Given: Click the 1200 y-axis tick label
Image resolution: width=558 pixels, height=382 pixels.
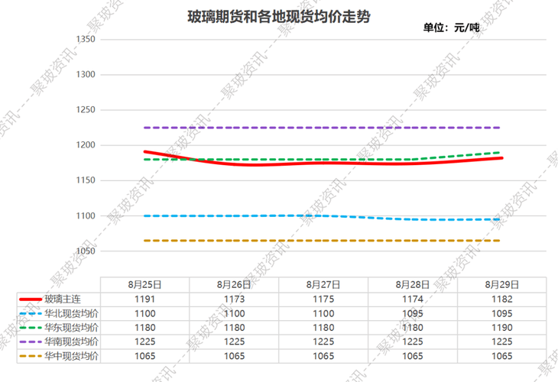Looking at the screenshot, I should click(x=83, y=145).
